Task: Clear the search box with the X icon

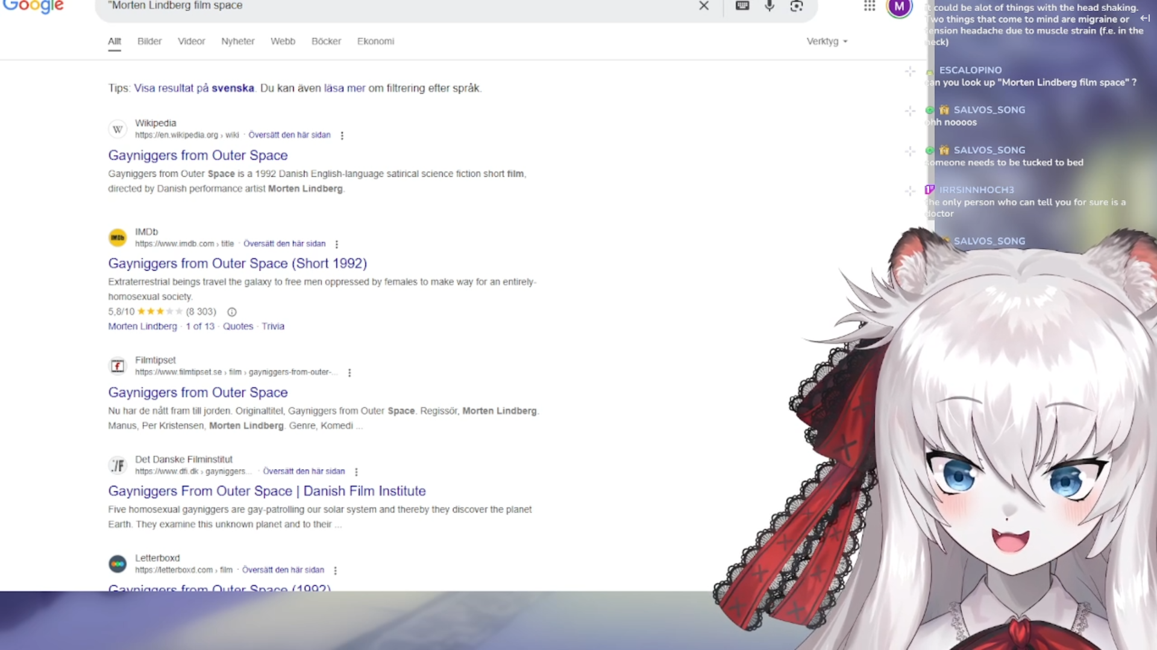Action: click(x=704, y=5)
